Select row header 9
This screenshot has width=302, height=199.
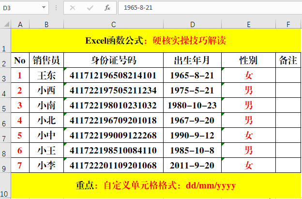tap(5, 165)
